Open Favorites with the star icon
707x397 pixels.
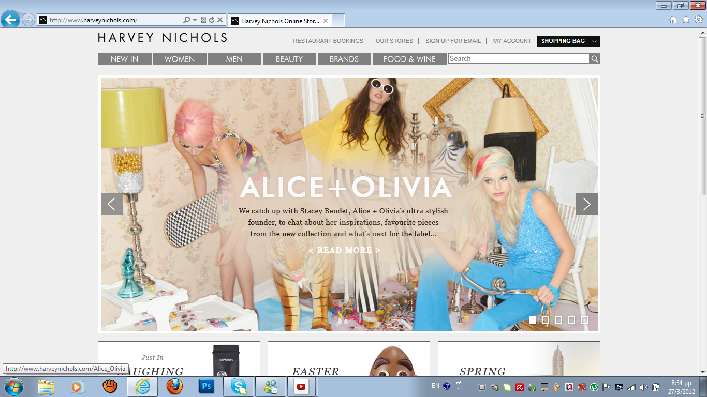click(686, 20)
